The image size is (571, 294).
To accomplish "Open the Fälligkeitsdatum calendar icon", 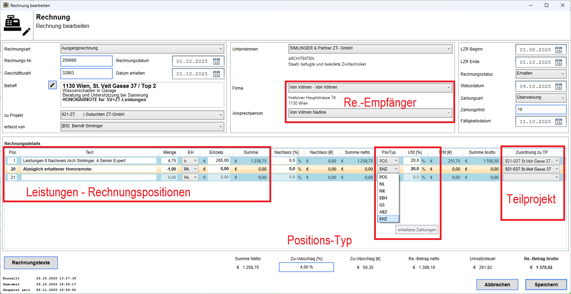I will point(558,122).
